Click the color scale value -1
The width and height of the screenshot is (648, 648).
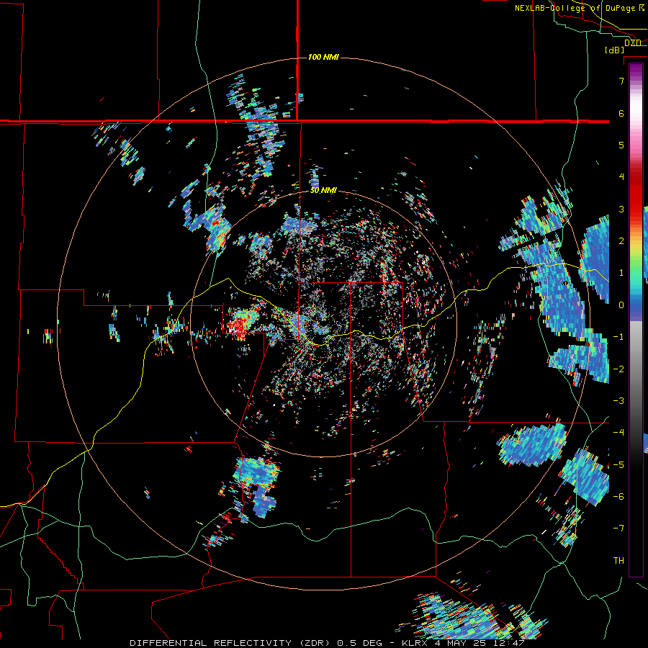[x=618, y=337]
